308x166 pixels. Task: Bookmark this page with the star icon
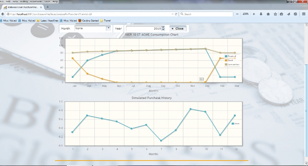coord(275,14)
